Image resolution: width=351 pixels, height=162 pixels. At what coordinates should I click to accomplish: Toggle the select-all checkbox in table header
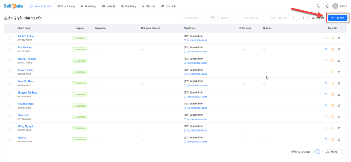(10, 28)
